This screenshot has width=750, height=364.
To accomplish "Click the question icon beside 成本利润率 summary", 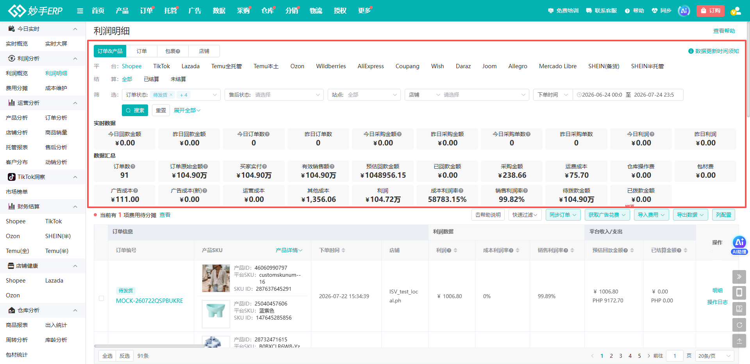I will click(461, 191).
